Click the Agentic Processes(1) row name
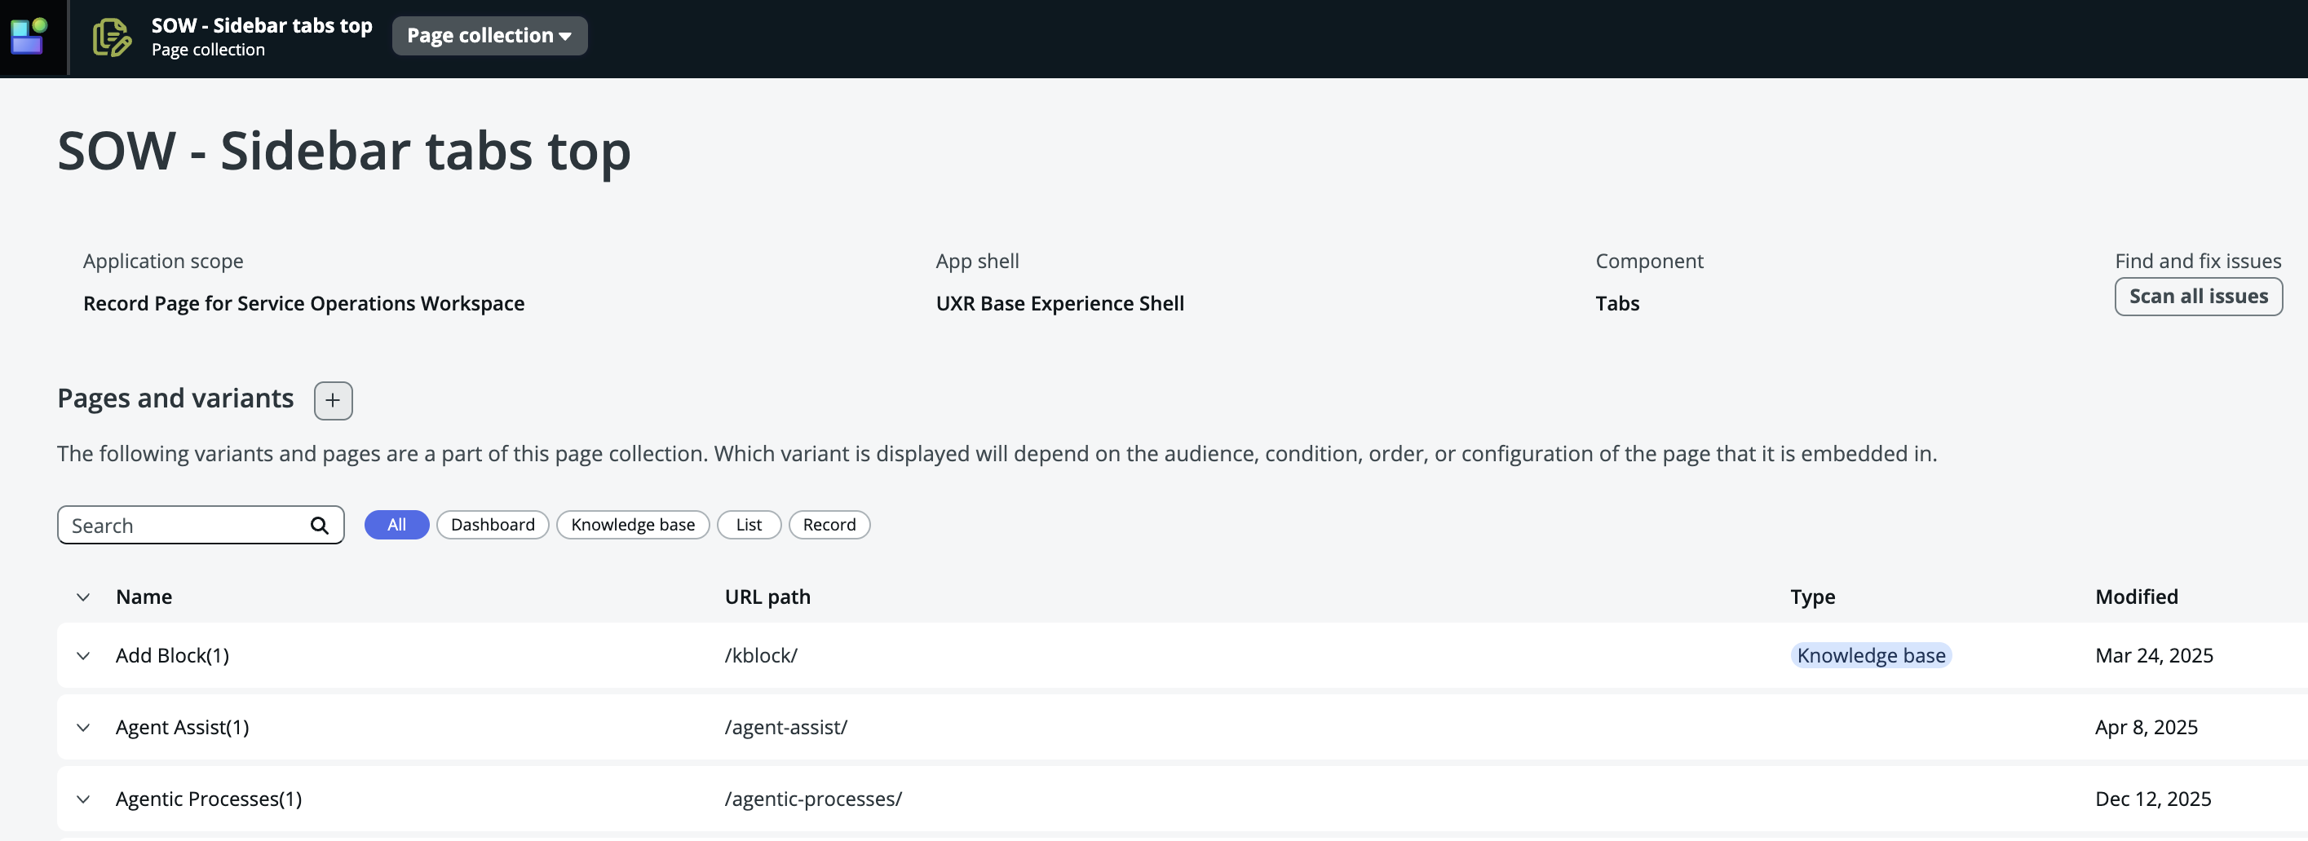 pyautogui.click(x=209, y=799)
